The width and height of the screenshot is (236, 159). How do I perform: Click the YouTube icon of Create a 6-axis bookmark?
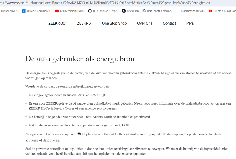tap(211, 11)
